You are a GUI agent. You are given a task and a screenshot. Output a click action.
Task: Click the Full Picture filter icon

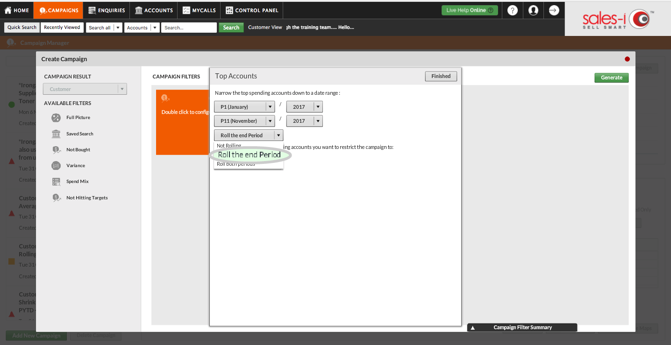tap(56, 118)
